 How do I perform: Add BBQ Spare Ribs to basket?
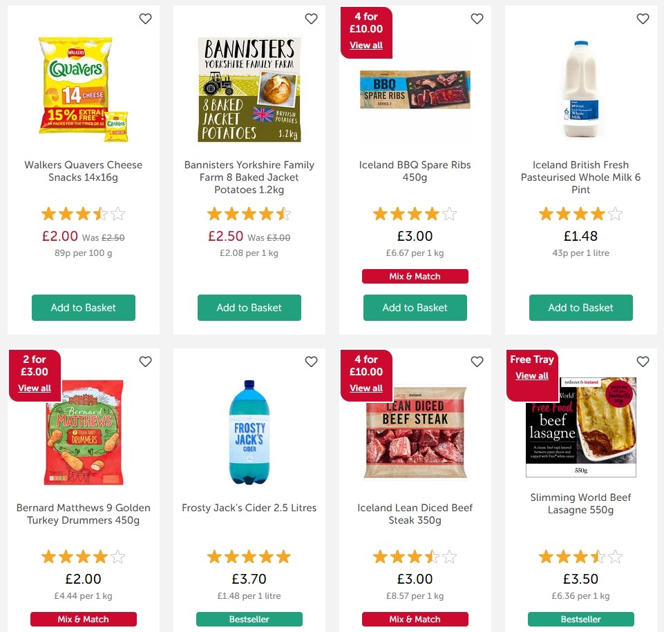coord(415,308)
